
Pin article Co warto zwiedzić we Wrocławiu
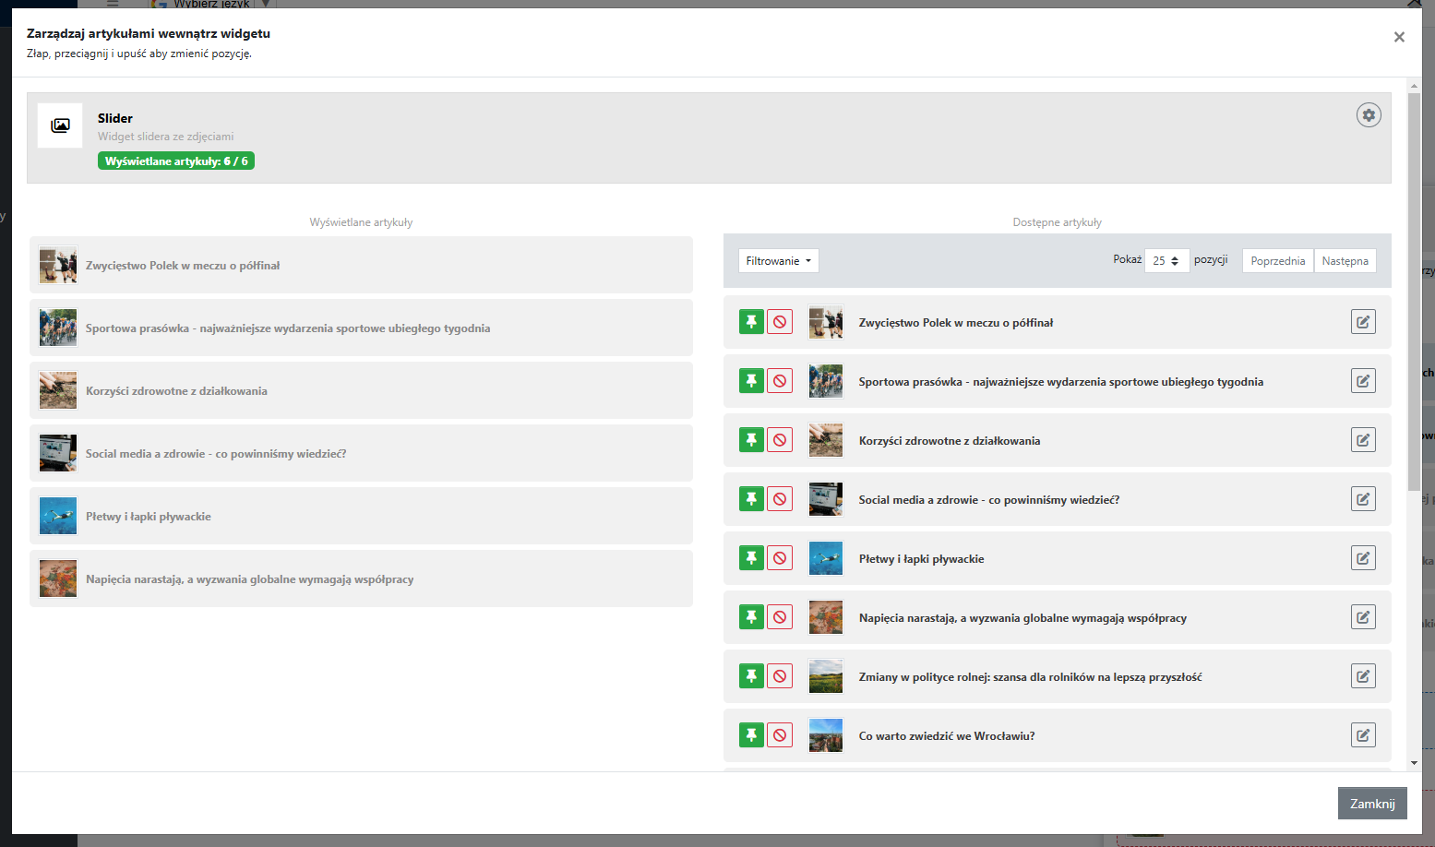(751, 735)
